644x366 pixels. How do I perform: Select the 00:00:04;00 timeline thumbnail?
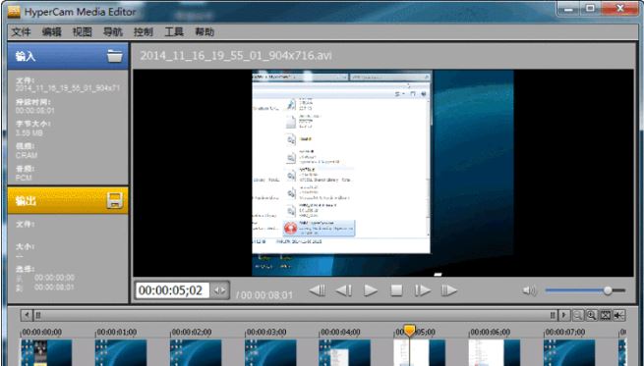(344, 352)
